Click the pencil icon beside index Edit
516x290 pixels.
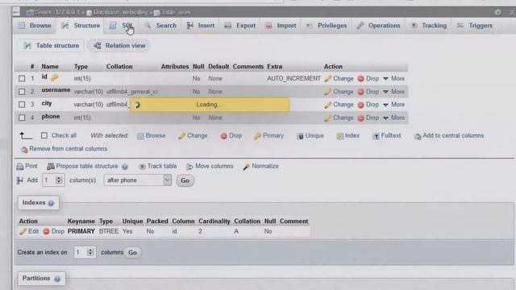(x=23, y=231)
